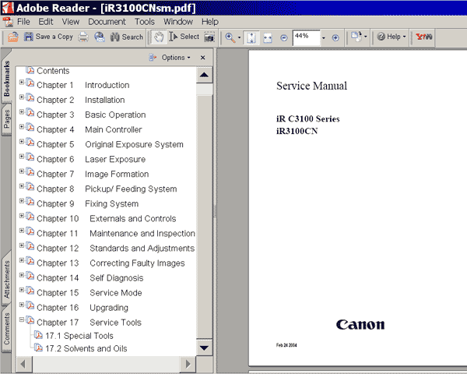The width and height of the screenshot is (467, 374).
Task: Open the Help toolbar button
Action: click(x=391, y=37)
